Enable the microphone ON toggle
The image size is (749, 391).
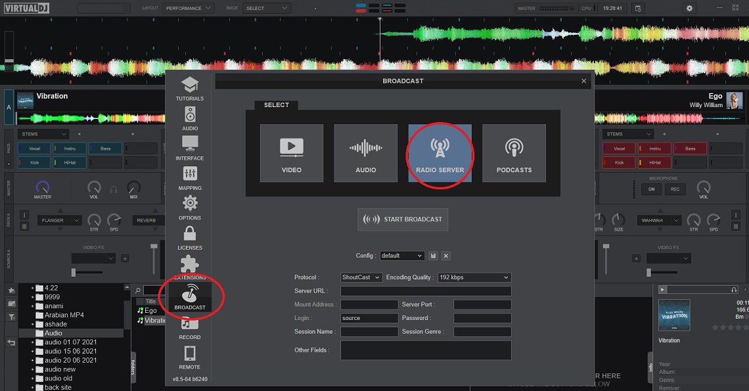pyautogui.click(x=651, y=189)
